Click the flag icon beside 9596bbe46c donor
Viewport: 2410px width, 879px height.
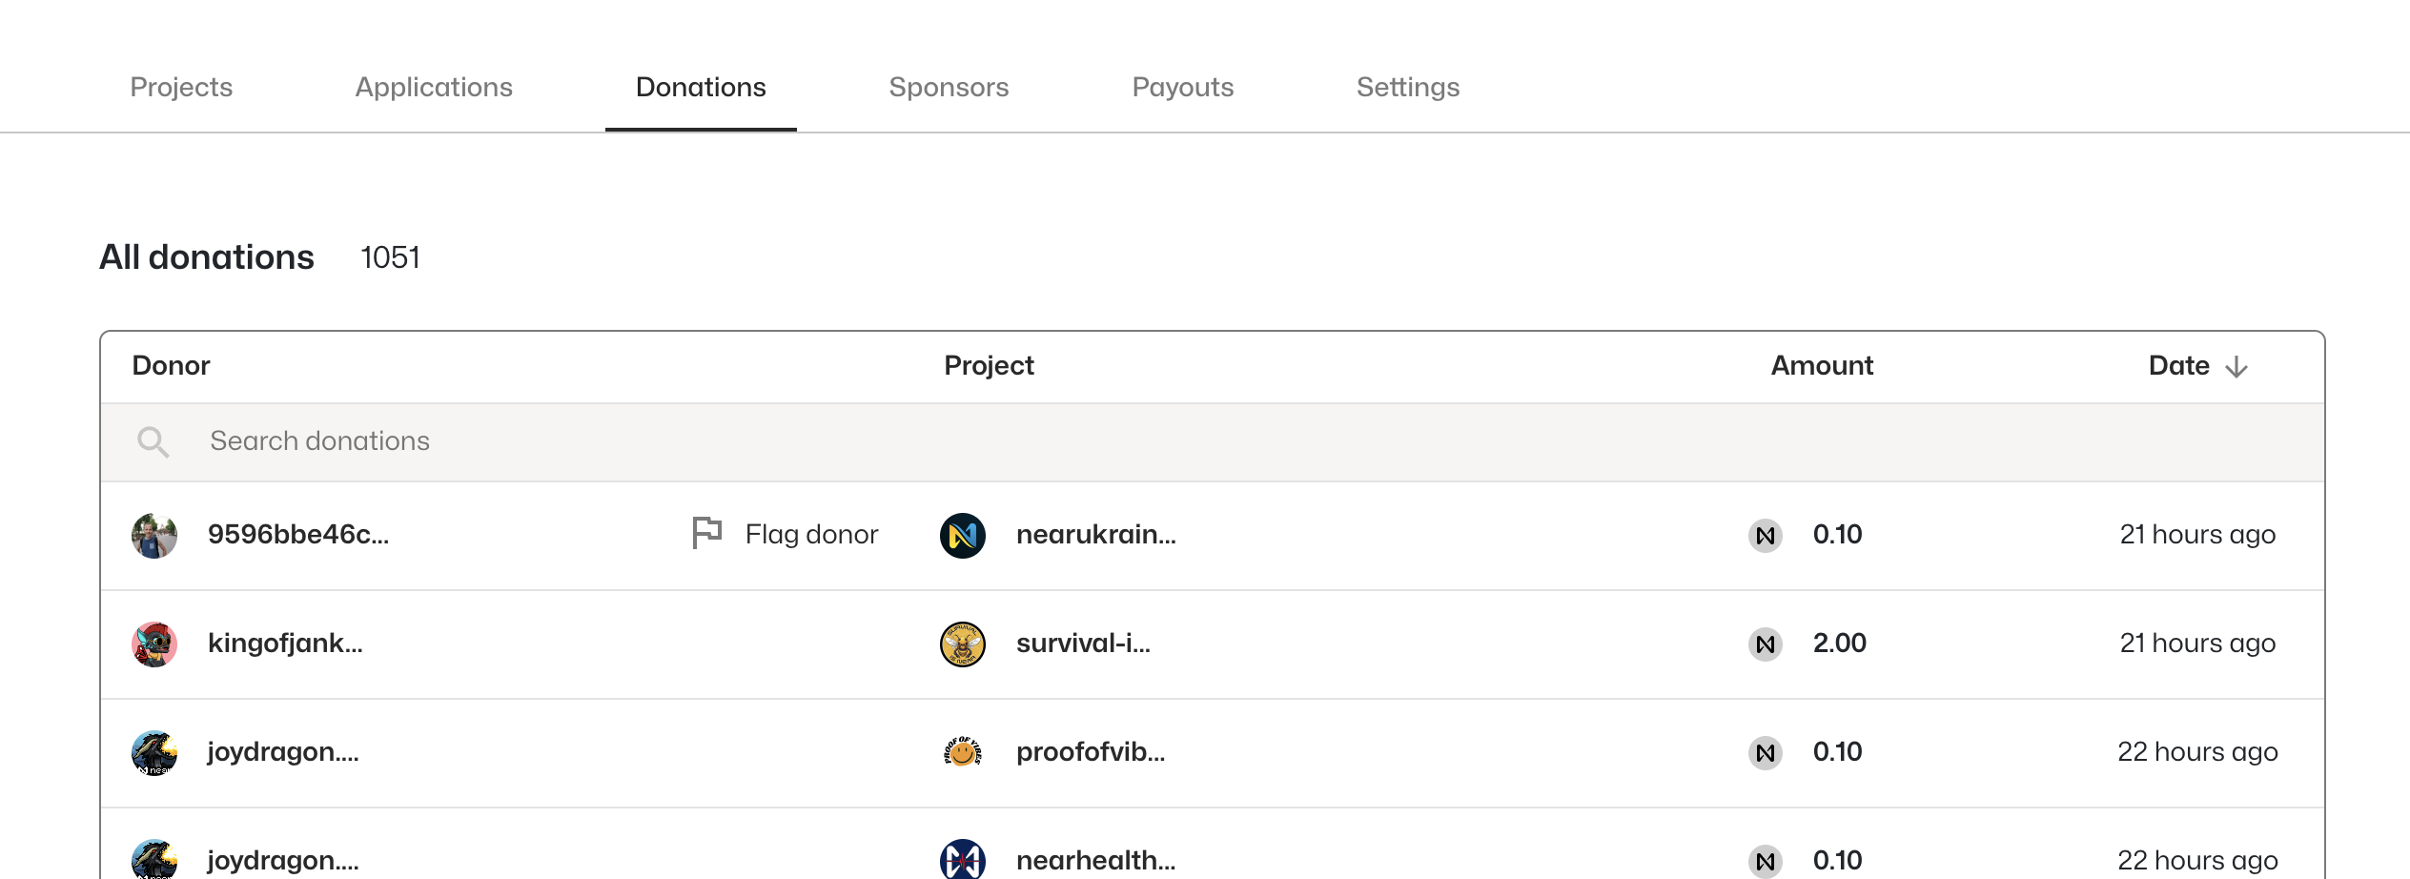pos(706,533)
